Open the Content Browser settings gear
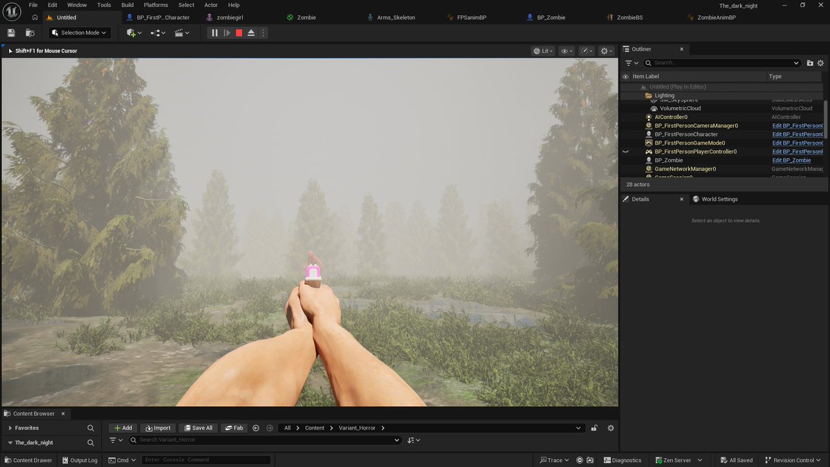Screen dimensions: 830x467 611,428
